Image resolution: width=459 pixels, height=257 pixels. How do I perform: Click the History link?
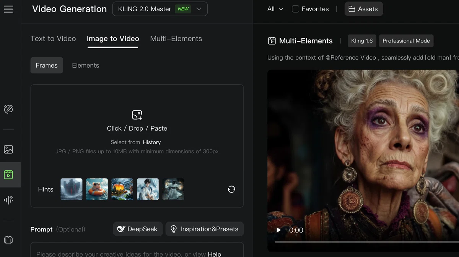152,142
